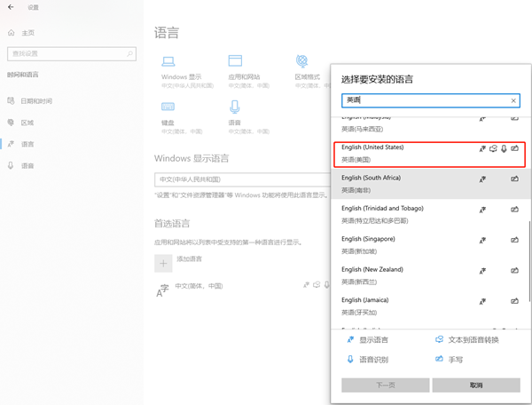Image resolution: width=532 pixels, height=405 pixels.
Task: Open the Windows 显示语言 dropdown
Action: pos(242,179)
